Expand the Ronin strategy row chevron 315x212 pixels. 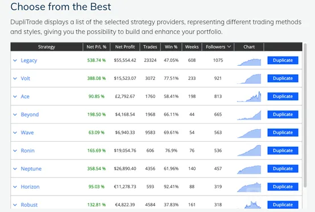(x=15, y=151)
